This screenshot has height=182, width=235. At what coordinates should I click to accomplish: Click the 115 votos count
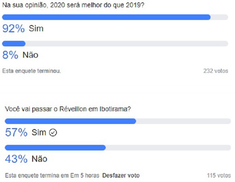coord(219,175)
